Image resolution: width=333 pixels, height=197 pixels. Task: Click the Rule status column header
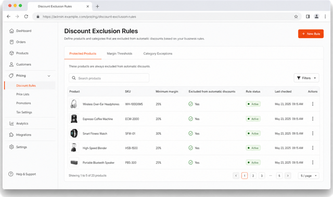(x=253, y=91)
